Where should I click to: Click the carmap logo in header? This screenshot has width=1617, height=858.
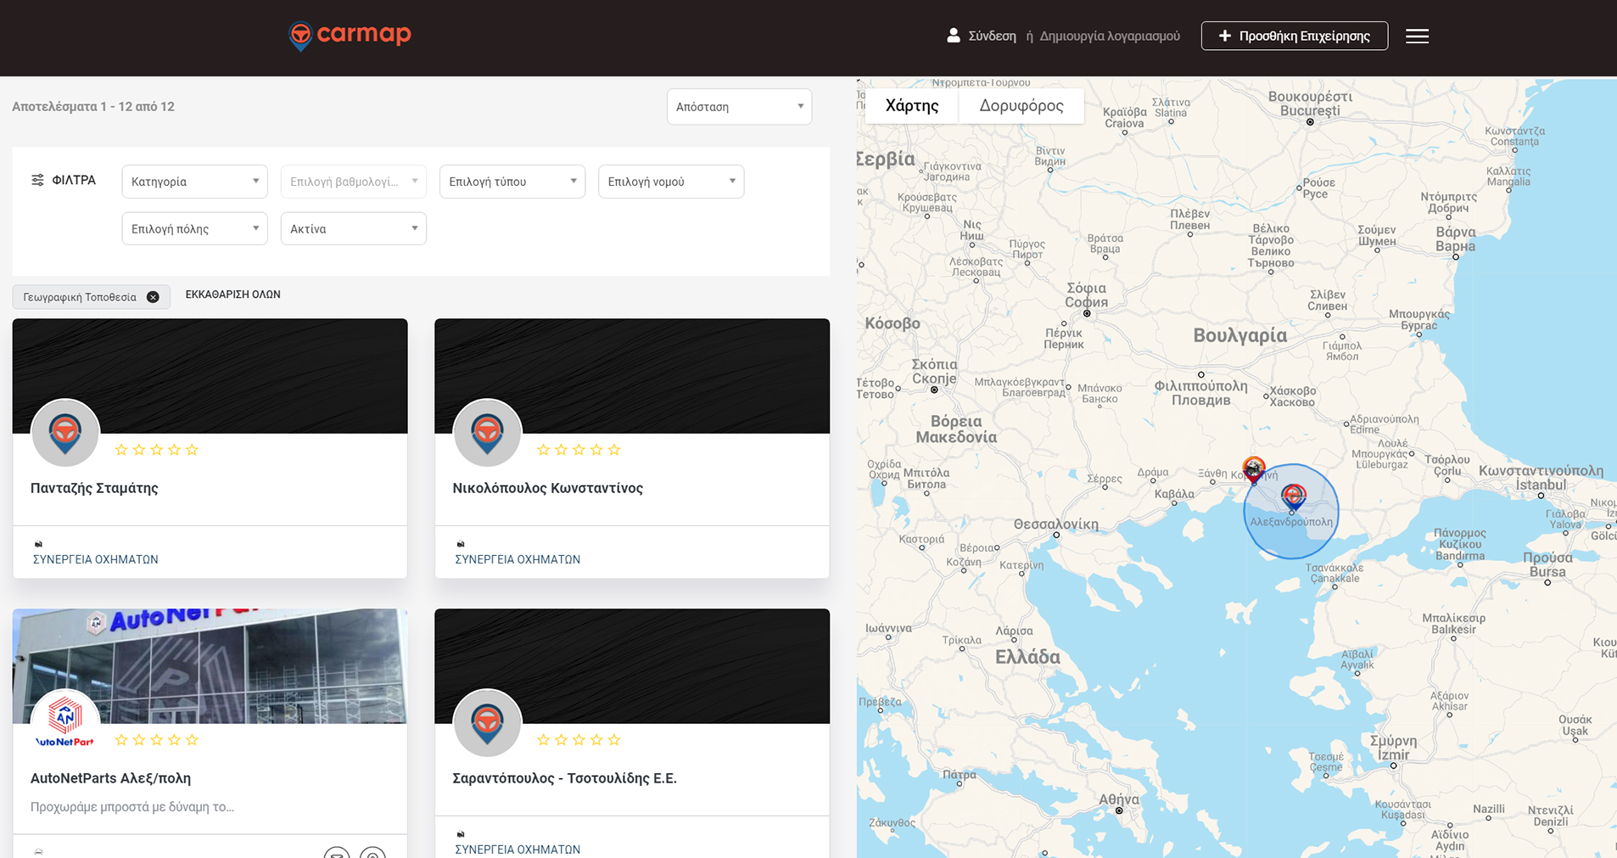click(x=350, y=35)
